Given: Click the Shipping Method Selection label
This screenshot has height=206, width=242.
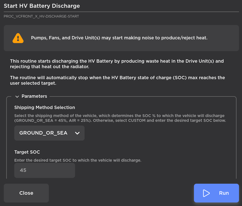Looking at the screenshot, I should (x=45, y=108).
